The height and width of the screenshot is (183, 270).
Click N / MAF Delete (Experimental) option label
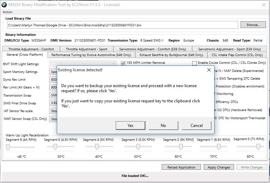click(x=239, y=71)
